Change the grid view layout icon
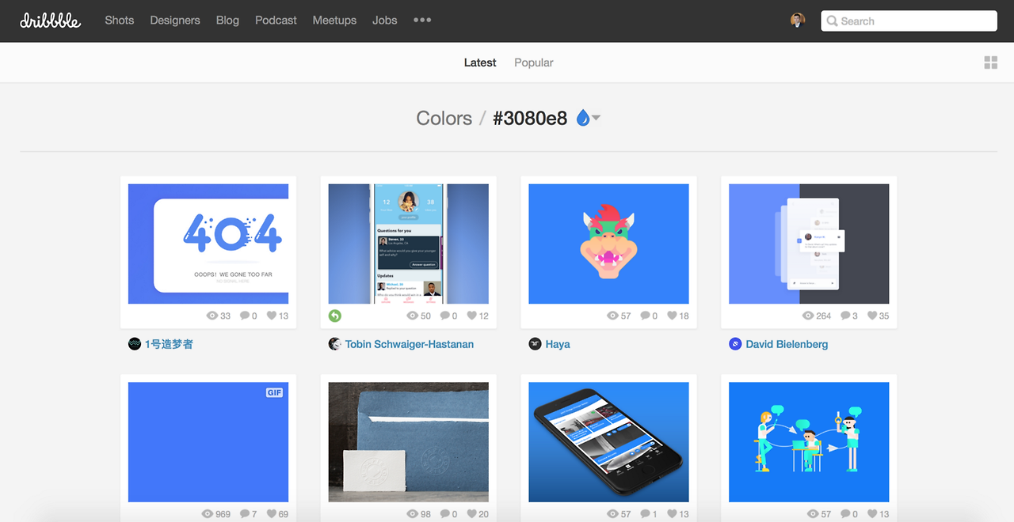1014x522 pixels. click(990, 62)
